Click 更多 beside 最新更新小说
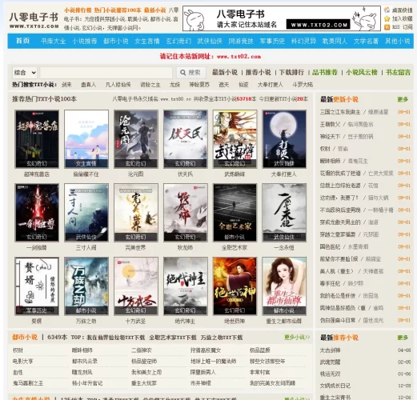 click(x=403, y=99)
